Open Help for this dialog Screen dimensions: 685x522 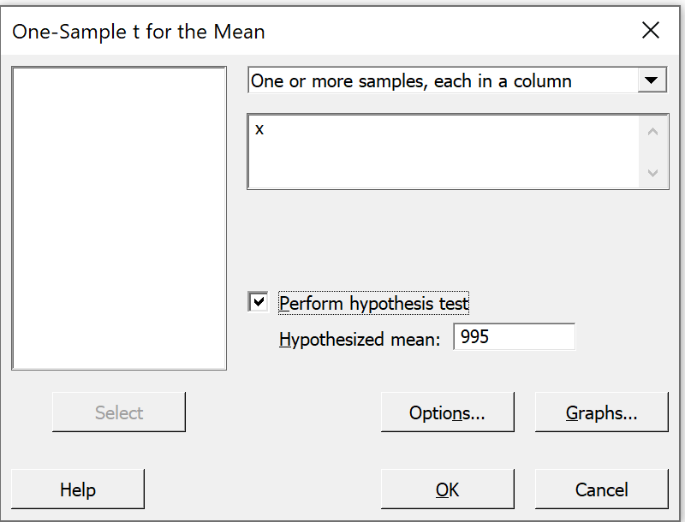coord(78,489)
